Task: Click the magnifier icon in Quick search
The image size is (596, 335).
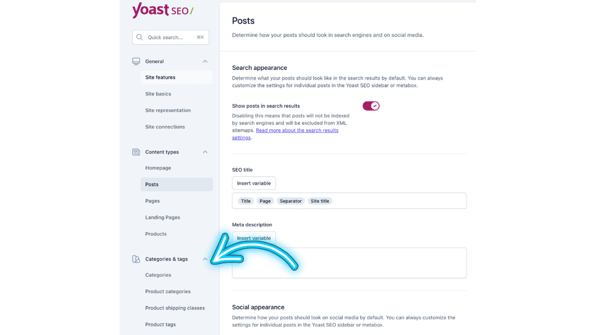Action: [x=140, y=37]
